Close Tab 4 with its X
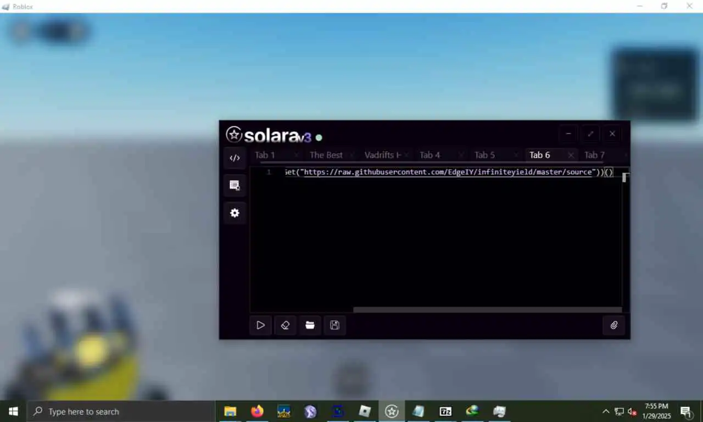The height and width of the screenshot is (422, 703). [x=461, y=156]
